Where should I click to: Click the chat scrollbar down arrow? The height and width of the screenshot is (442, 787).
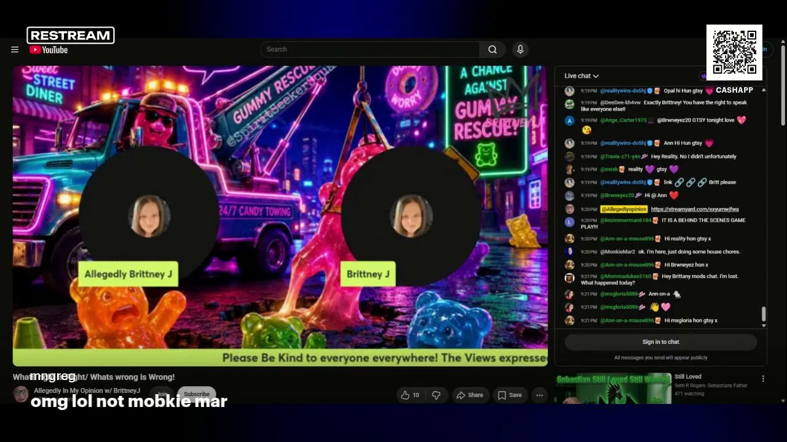(764, 325)
